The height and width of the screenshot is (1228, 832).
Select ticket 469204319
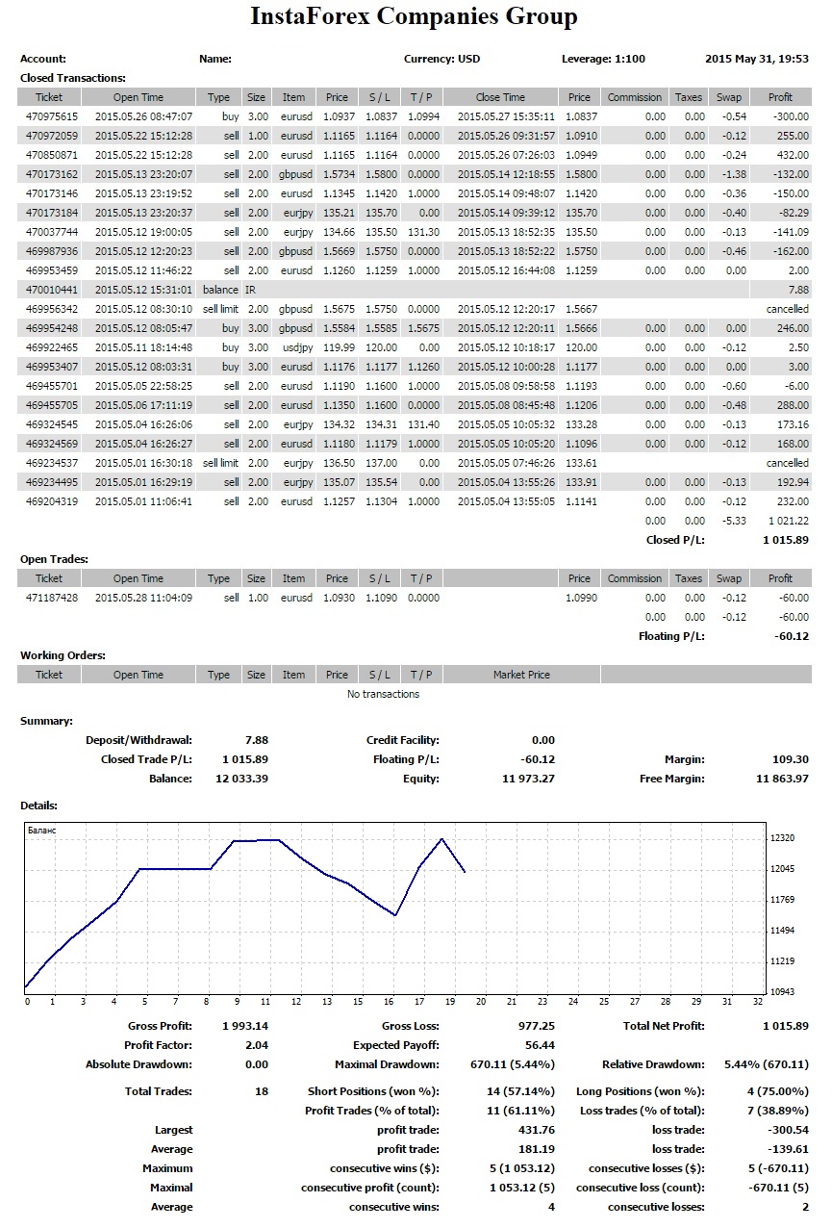coord(52,501)
